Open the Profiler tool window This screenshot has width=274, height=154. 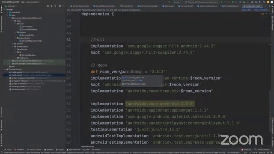[96, 150]
